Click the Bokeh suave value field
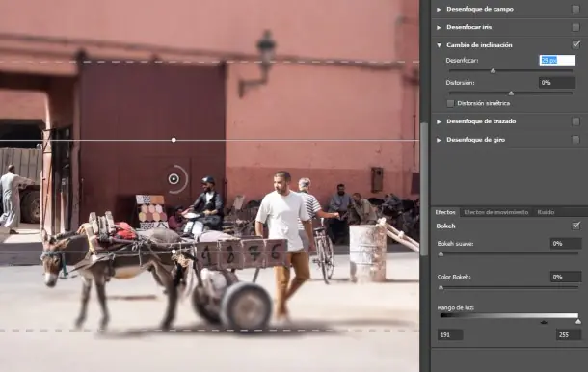 click(x=566, y=244)
